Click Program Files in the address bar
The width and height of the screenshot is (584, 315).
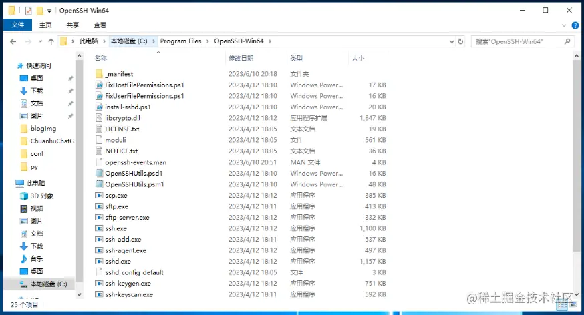point(180,41)
